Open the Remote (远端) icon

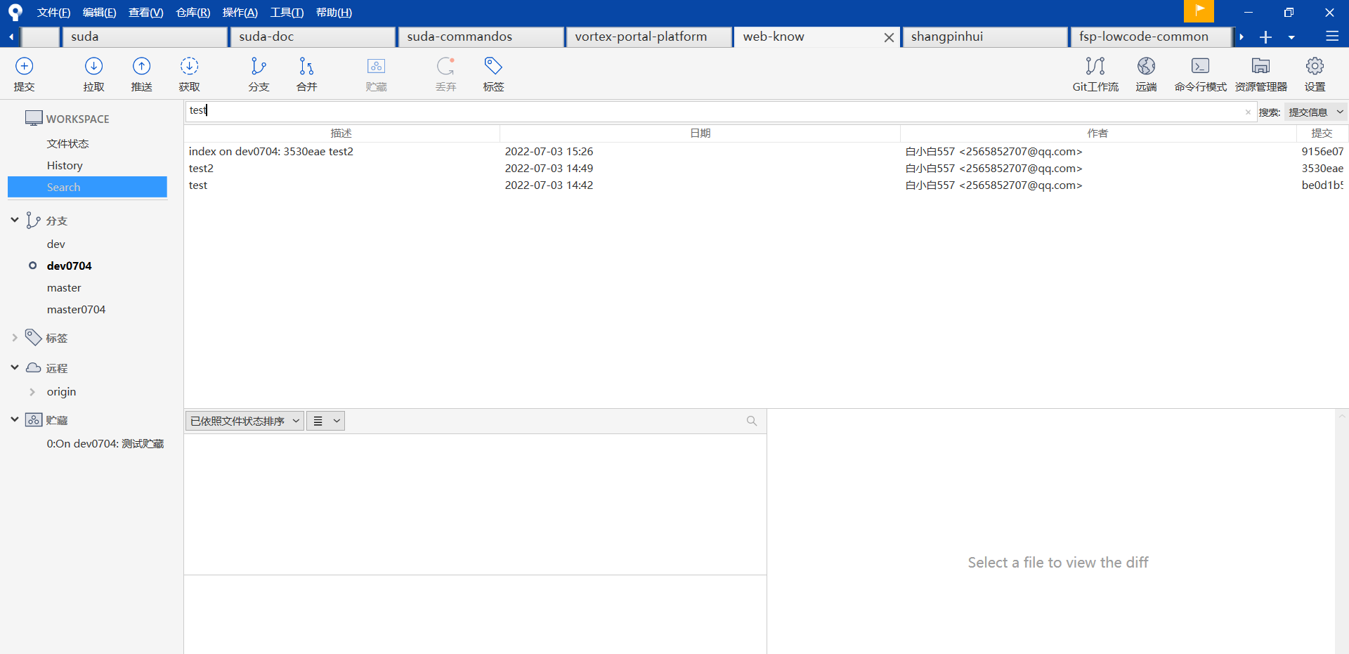(1146, 74)
